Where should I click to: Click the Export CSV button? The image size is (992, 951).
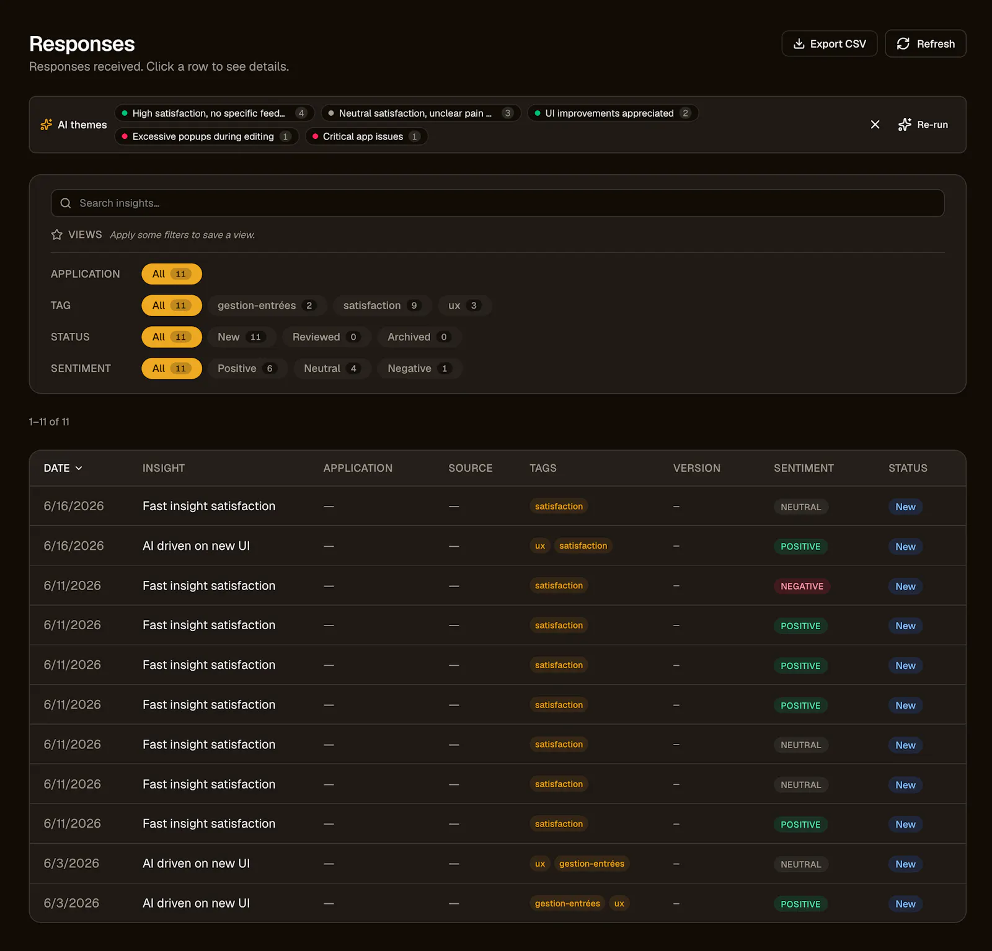point(829,43)
